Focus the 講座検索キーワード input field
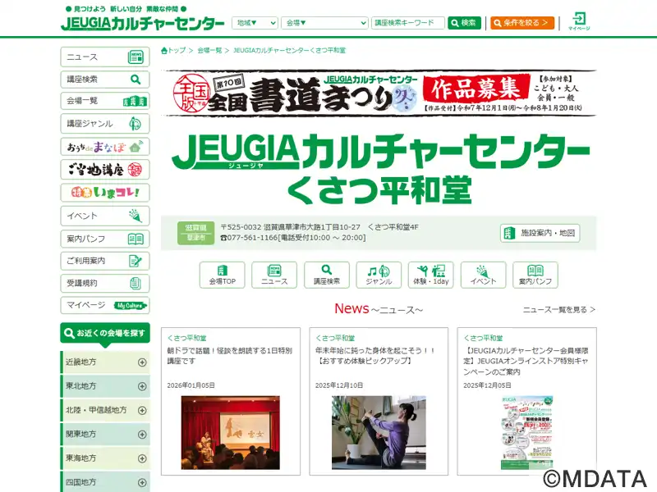Viewport: 657px width, 492px height. point(407,23)
